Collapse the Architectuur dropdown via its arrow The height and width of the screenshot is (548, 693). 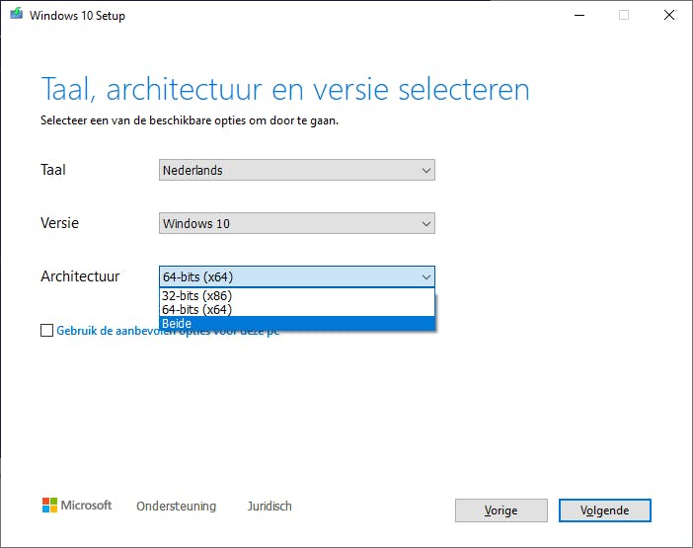click(x=426, y=277)
